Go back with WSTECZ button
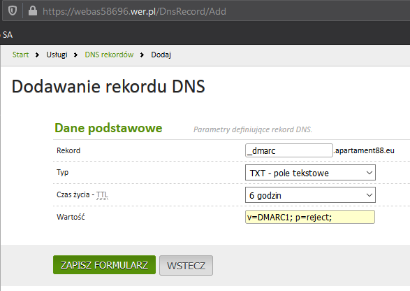 (x=186, y=266)
